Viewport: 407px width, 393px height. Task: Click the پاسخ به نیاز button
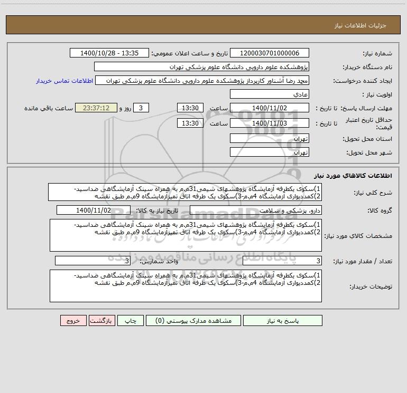click(283, 320)
